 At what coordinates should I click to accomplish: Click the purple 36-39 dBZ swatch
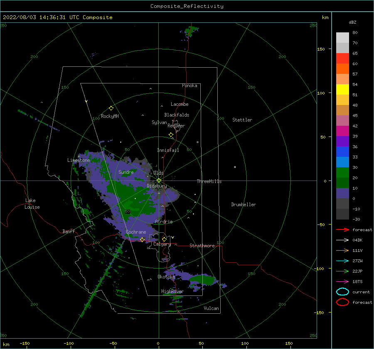342,141
